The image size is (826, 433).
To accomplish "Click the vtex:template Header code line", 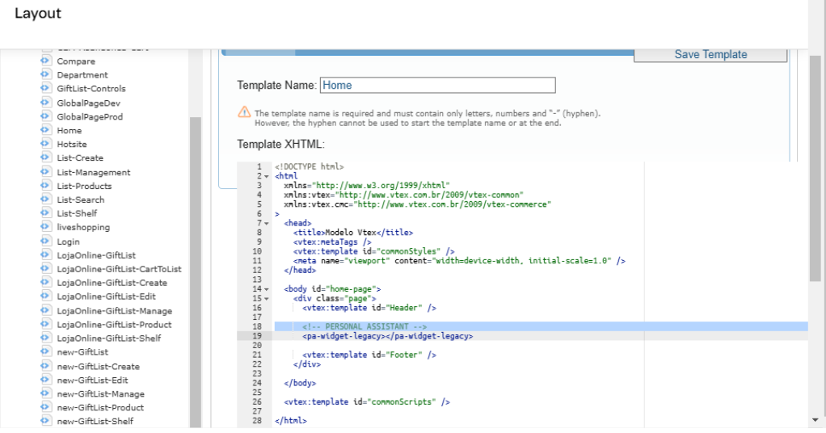I will pyautogui.click(x=369, y=308).
